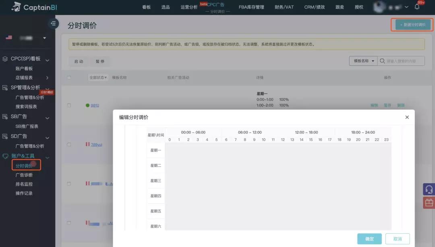Viewport: 435px width, 247px height.
Task: Open the FBA库存管理 top menu
Action: point(251,7)
